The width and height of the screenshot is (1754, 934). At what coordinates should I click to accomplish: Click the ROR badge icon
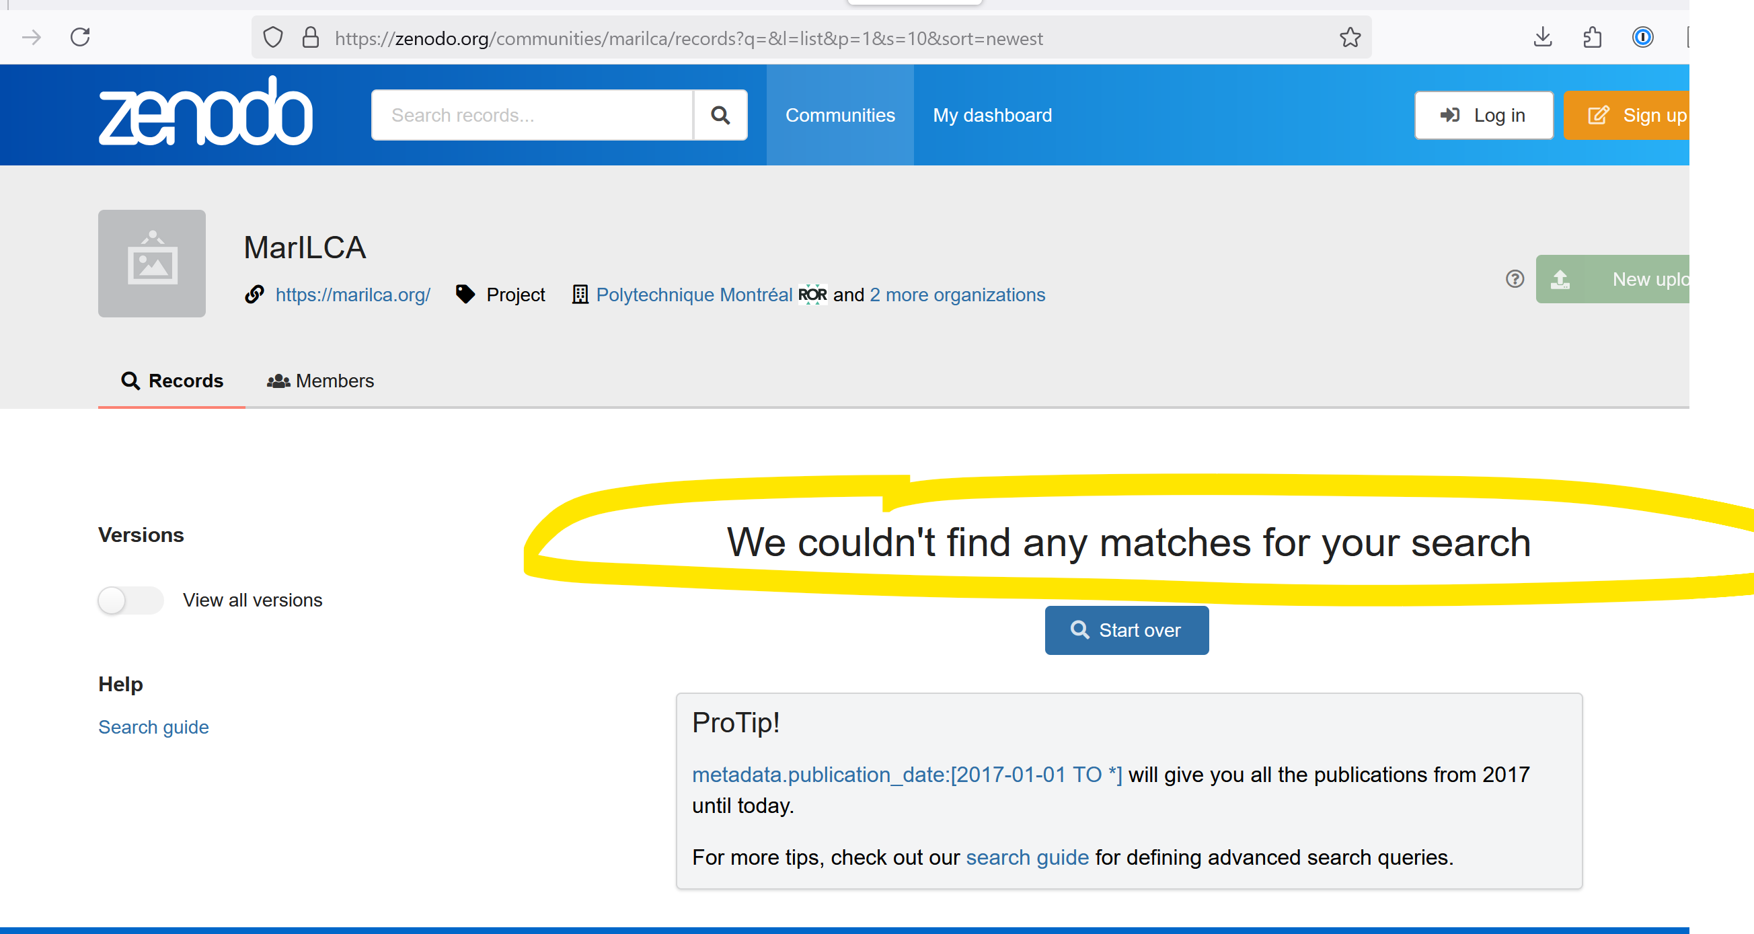[x=812, y=295]
